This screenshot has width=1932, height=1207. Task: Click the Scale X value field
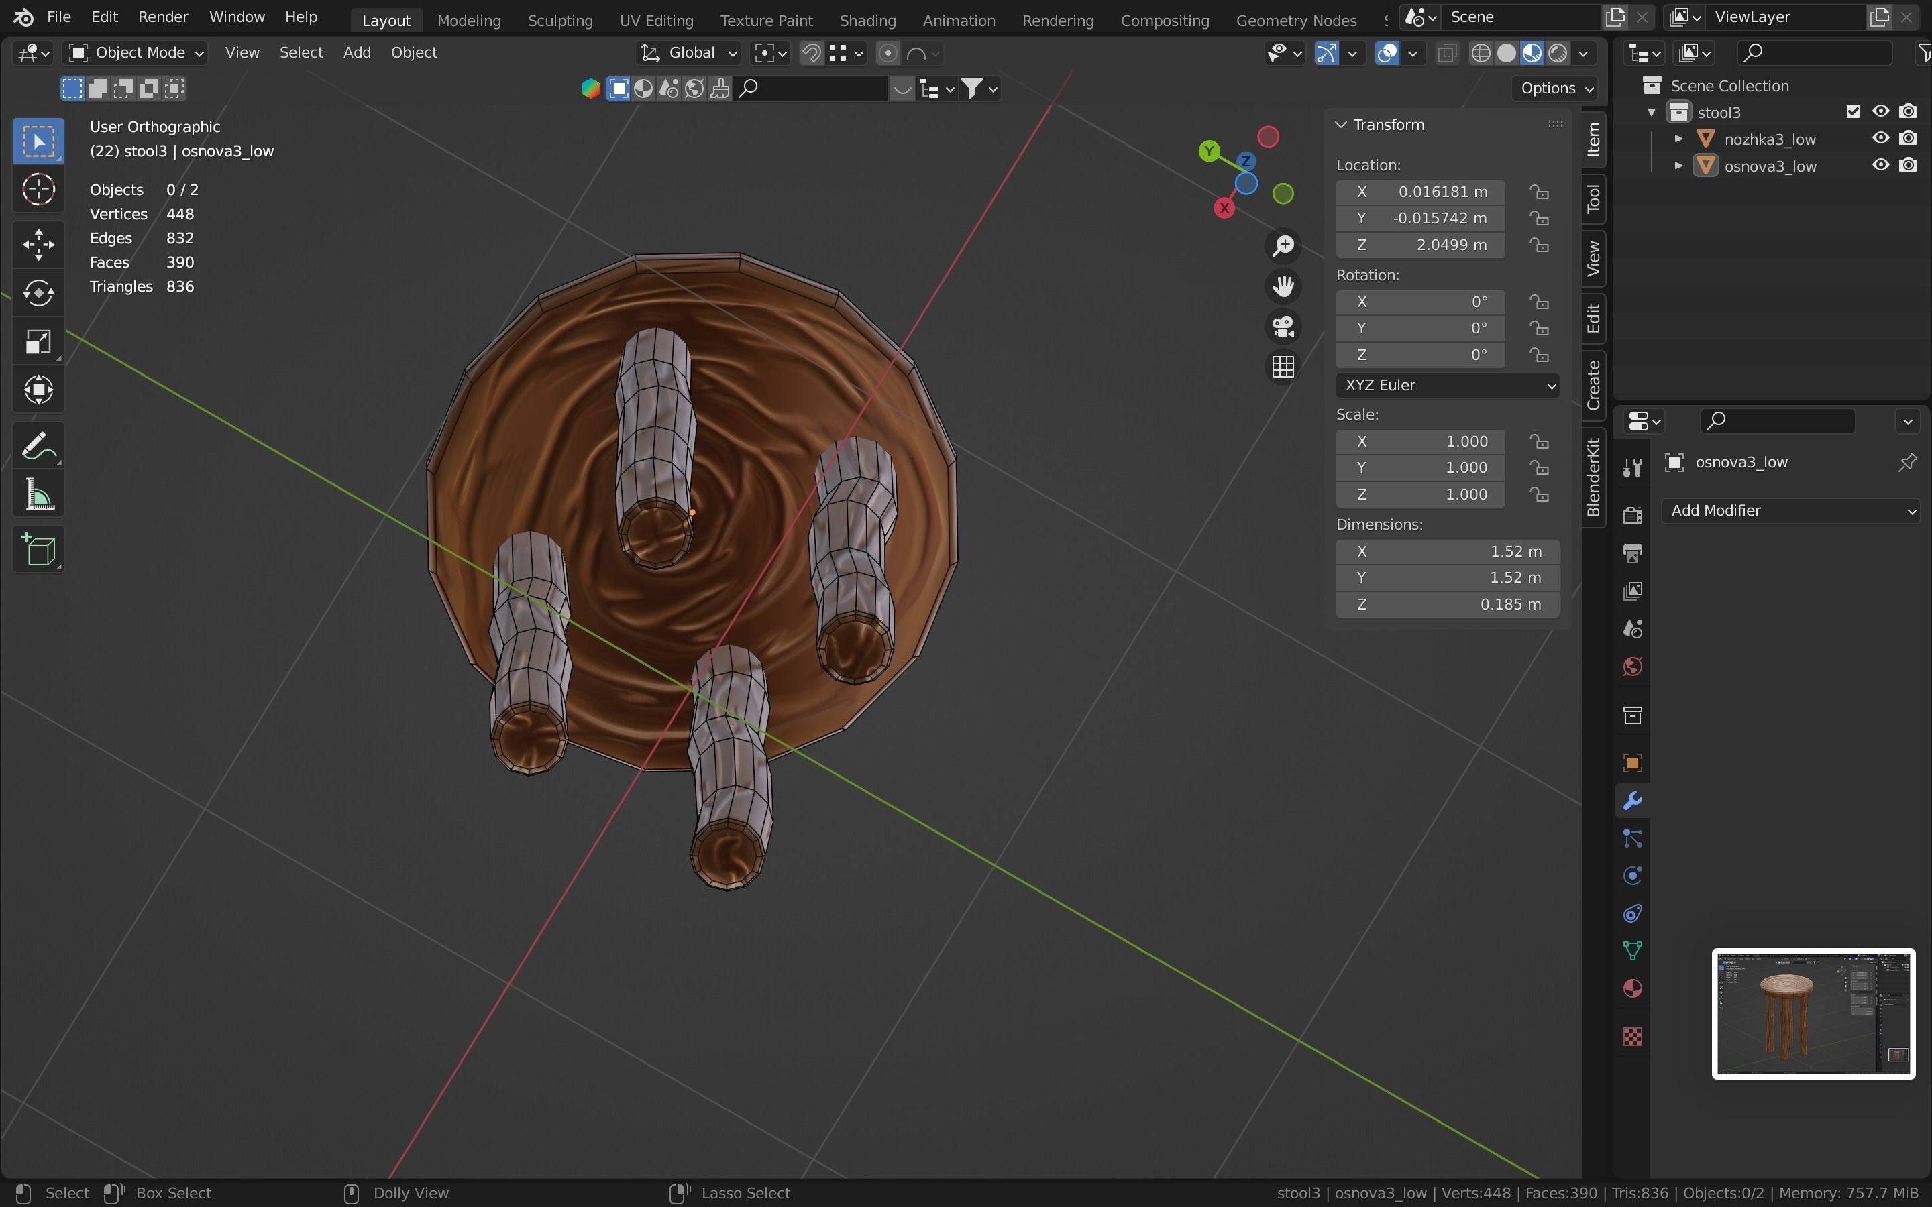1419,441
